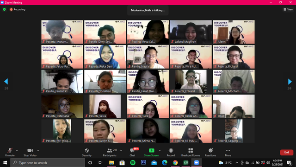Open File Explorer from the taskbar
The width and height of the screenshot is (296, 167).
(111, 163)
